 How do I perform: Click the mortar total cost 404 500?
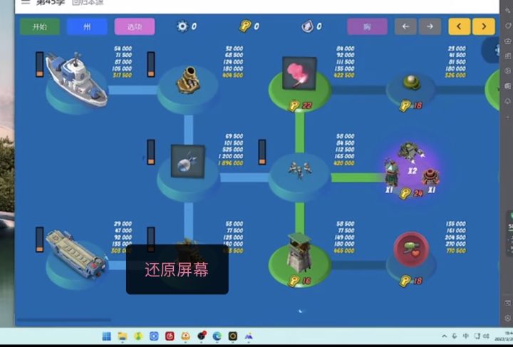click(232, 76)
